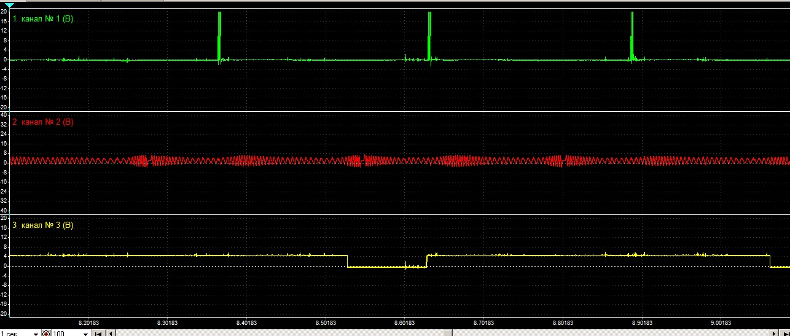Click the 8.30183 time axis label
Screen dimensions: 790x336
[x=168, y=322]
